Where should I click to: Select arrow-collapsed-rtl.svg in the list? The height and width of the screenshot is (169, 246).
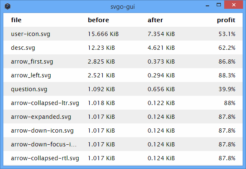pos(123,158)
